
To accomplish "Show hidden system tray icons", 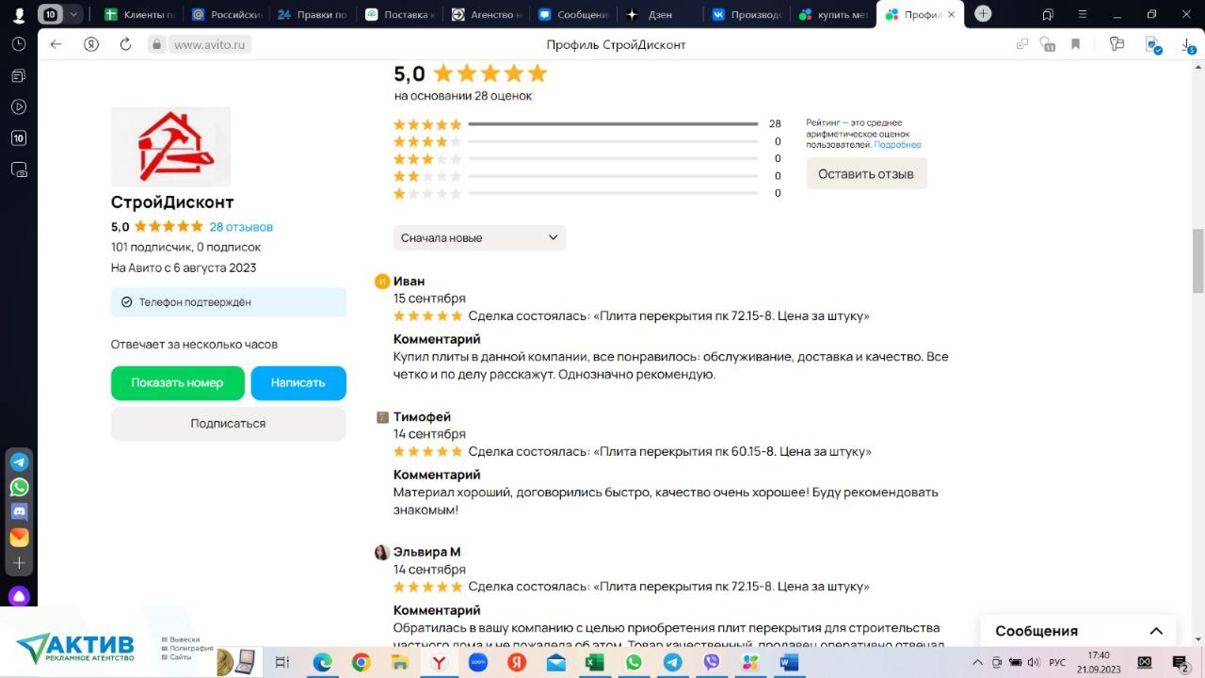I will [x=977, y=663].
